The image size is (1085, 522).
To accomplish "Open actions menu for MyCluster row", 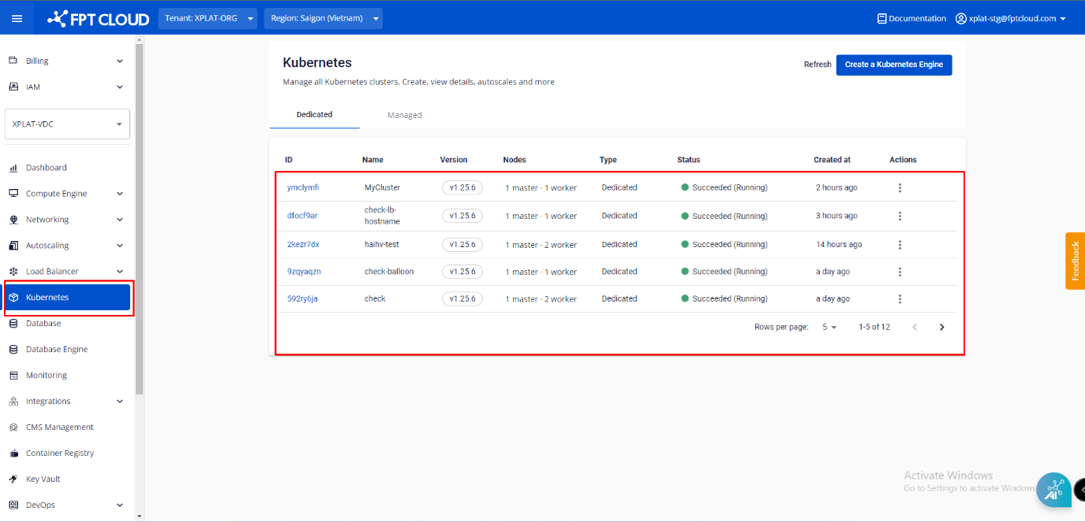I will [900, 188].
